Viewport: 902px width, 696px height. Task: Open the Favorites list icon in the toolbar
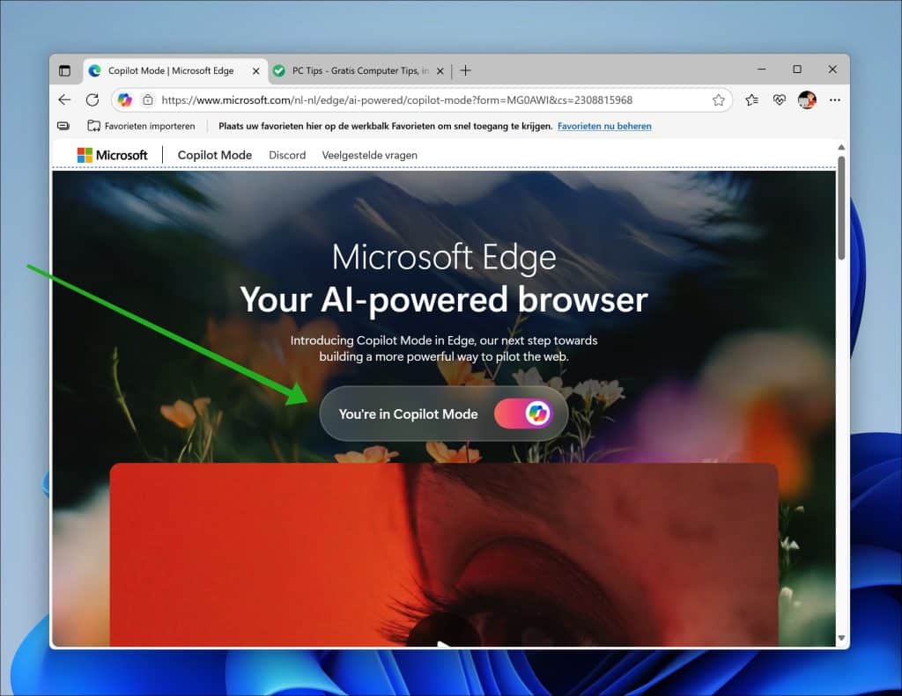tap(751, 100)
